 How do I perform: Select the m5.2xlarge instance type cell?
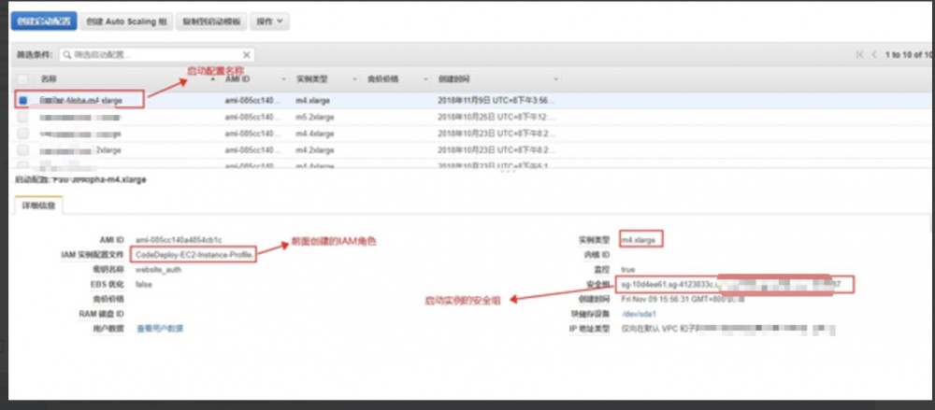[x=315, y=118]
